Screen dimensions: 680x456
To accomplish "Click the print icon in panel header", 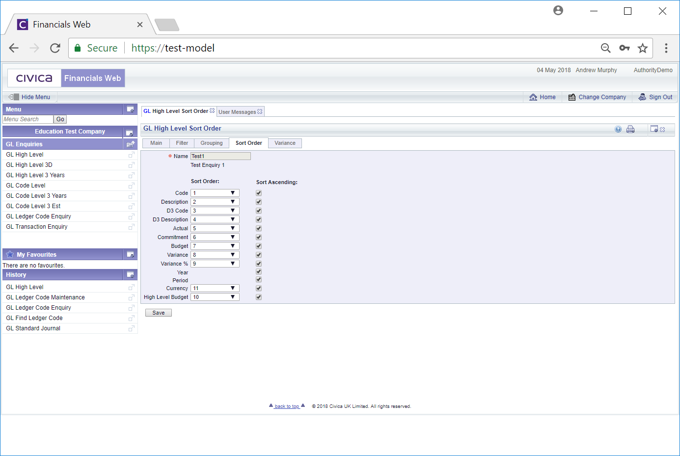I will [x=630, y=129].
